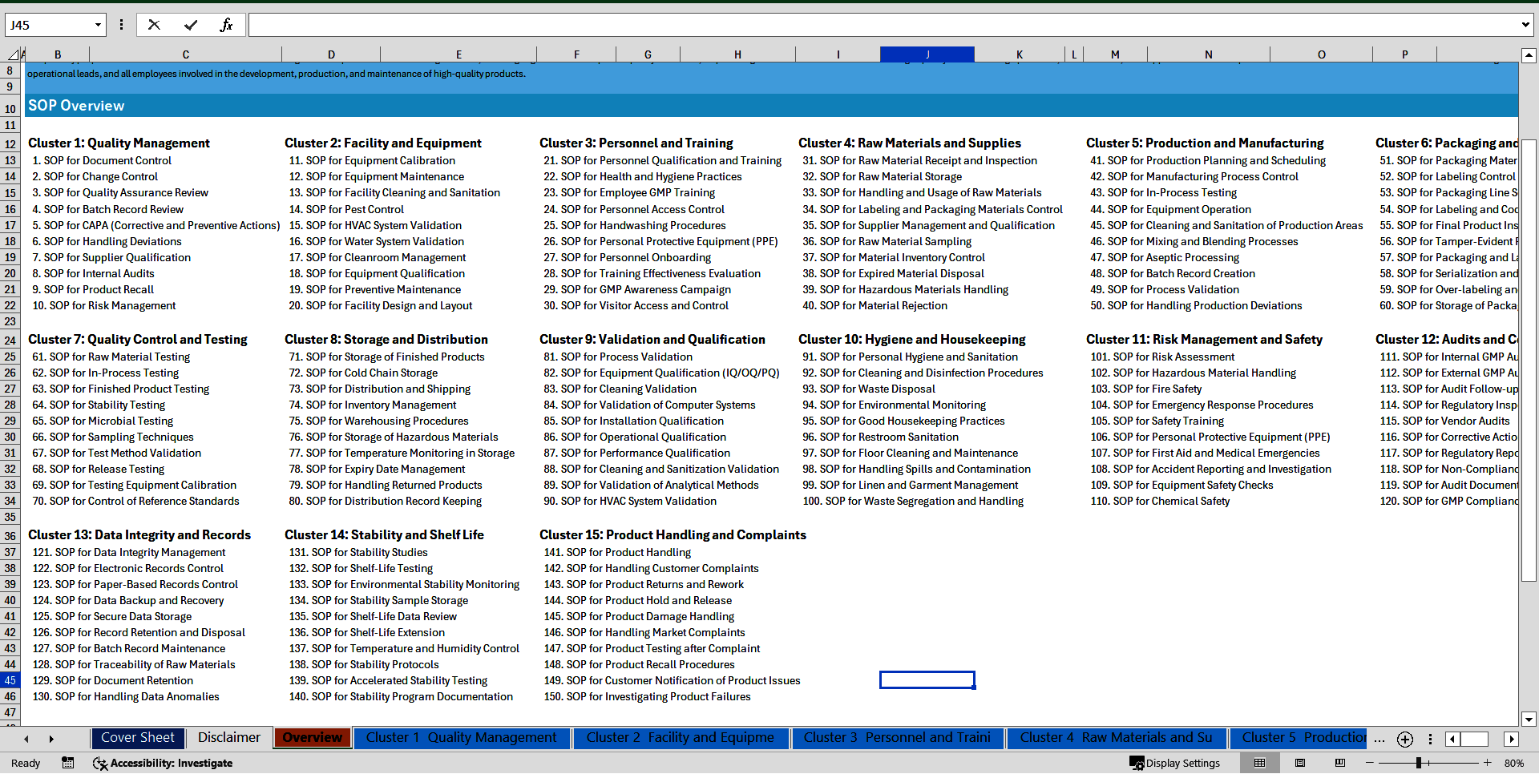Click the New Sheet plus button

click(x=1404, y=740)
